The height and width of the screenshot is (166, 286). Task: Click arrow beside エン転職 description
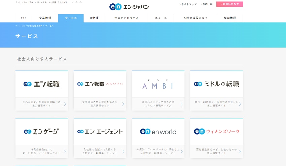(65, 104)
